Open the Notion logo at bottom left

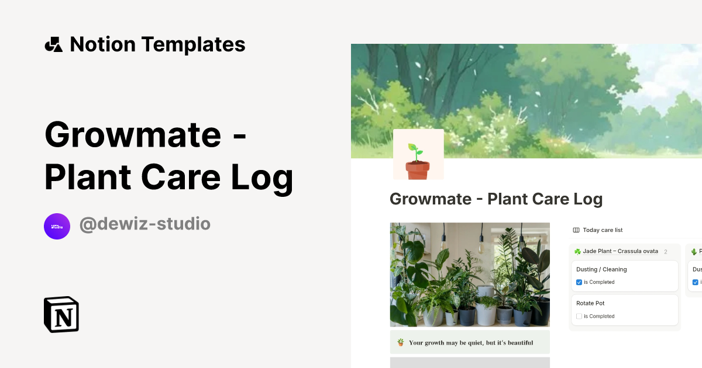pos(61,314)
